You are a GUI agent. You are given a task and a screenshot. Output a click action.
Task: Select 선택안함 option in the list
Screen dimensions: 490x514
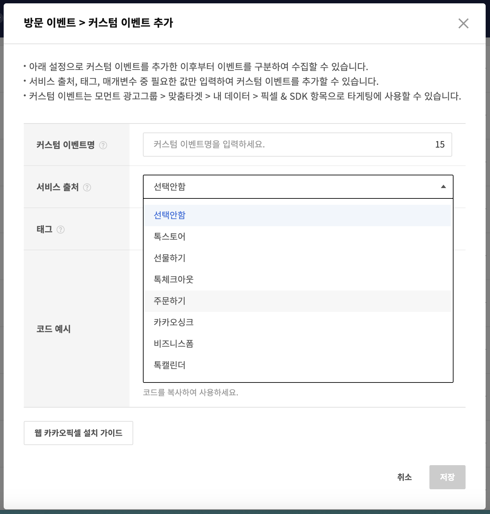pos(169,215)
